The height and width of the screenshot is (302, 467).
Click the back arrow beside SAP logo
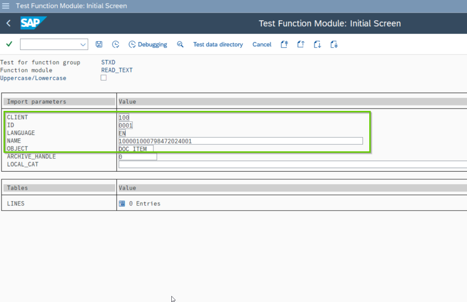[9, 23]
